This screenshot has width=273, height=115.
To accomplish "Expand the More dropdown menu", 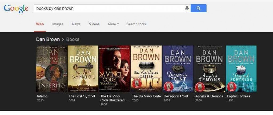I will [x=113, y=24].
